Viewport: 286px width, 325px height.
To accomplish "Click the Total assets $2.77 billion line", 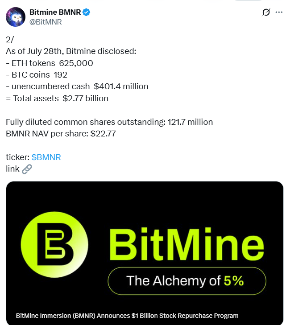I will point(57,98).
